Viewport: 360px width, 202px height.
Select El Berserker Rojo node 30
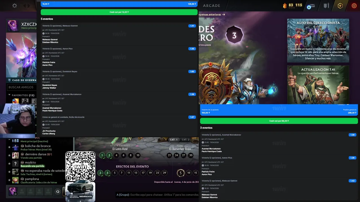pyautogui.click(x=191, y=155)
